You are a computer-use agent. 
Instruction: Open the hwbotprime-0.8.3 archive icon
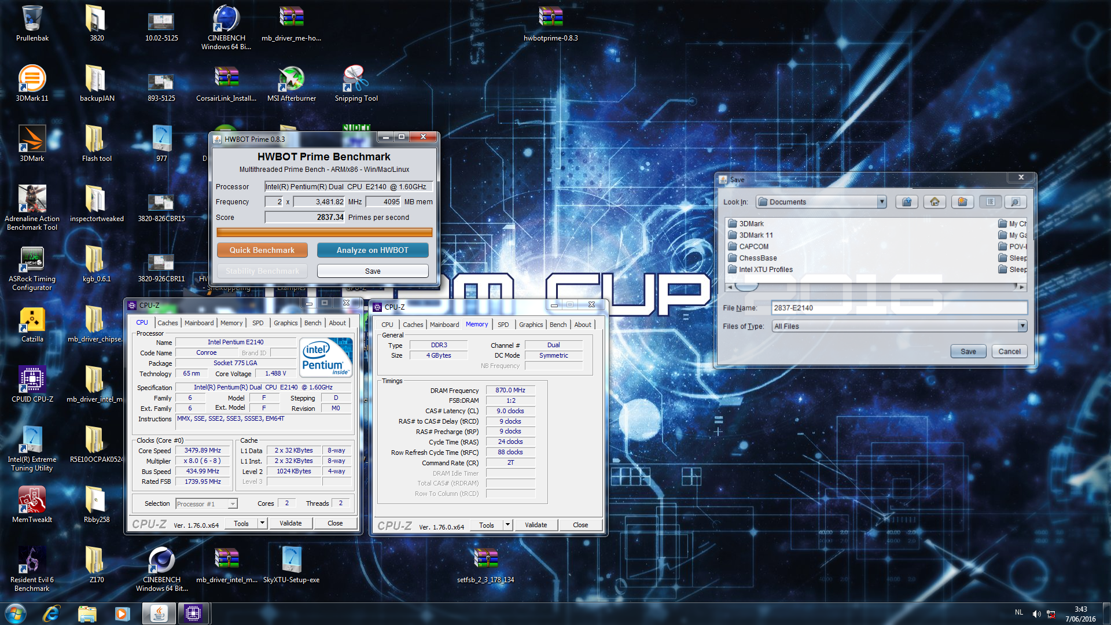click(551, 24)
